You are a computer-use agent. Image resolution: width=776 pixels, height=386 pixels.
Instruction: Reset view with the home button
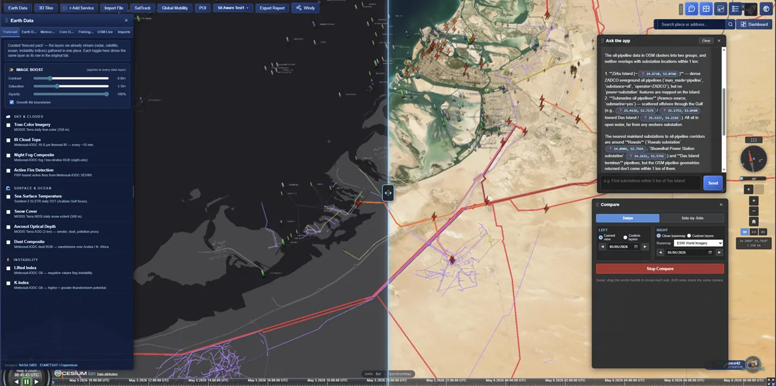coord(754,221)
